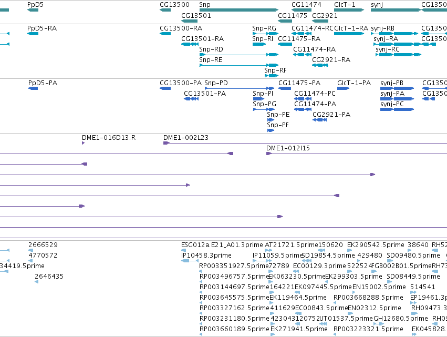Select the Snp-PD protein

tap(240, 88)
